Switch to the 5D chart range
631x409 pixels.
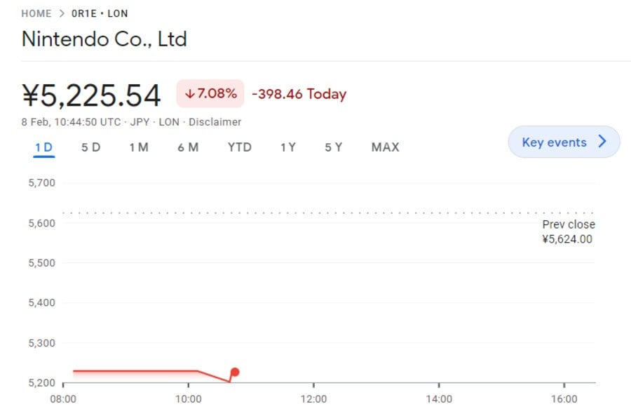point(91,147)
